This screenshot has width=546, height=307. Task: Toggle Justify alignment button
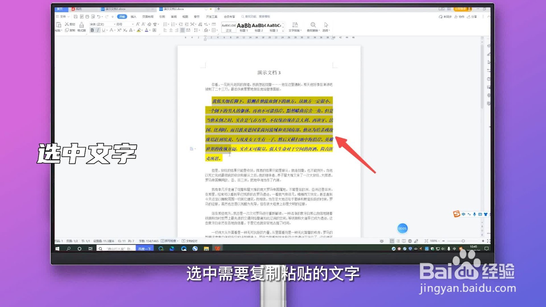pos(182,30)
